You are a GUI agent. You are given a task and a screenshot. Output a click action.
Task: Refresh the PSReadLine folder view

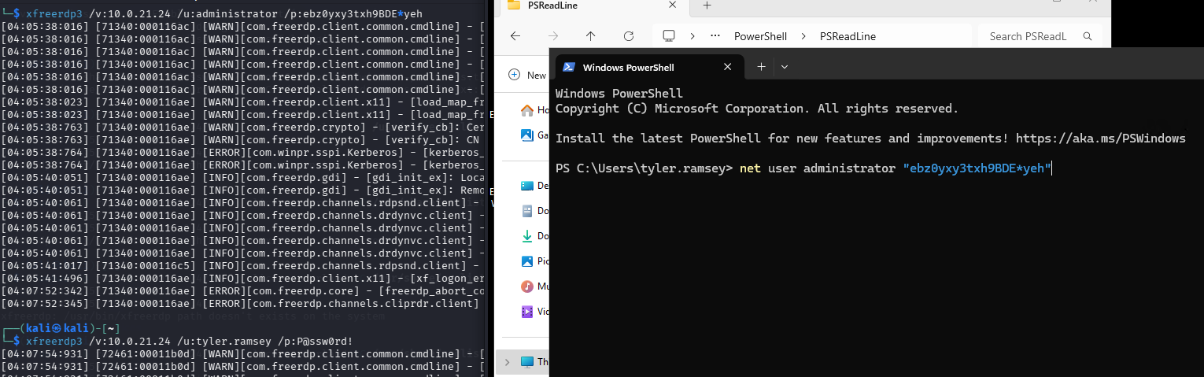tap(628, 36)
